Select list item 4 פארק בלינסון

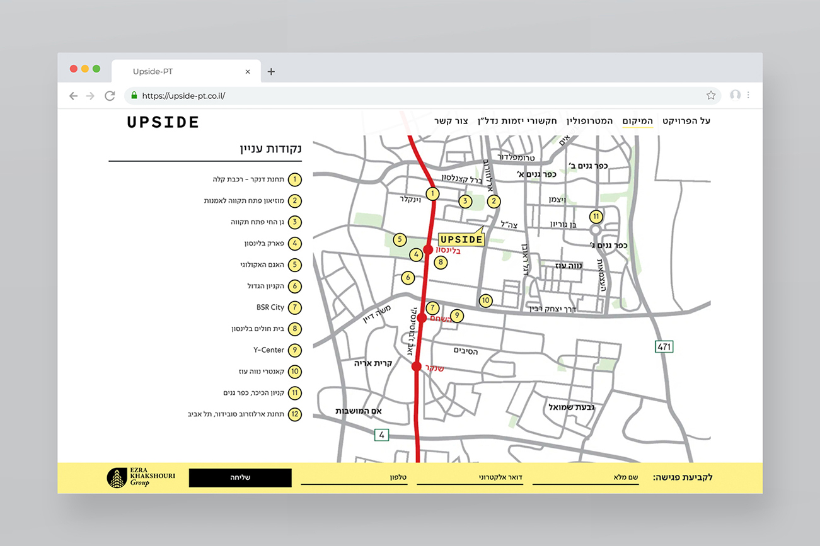point(273,244)
